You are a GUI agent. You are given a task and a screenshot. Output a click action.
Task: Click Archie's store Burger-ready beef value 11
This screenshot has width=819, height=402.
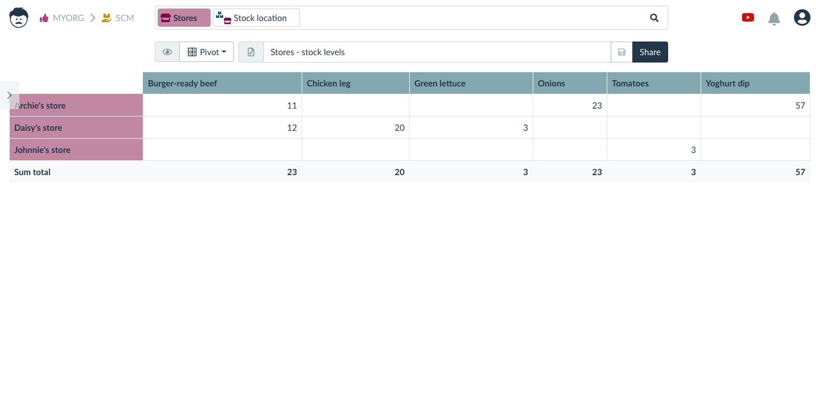tap(291, 105)
